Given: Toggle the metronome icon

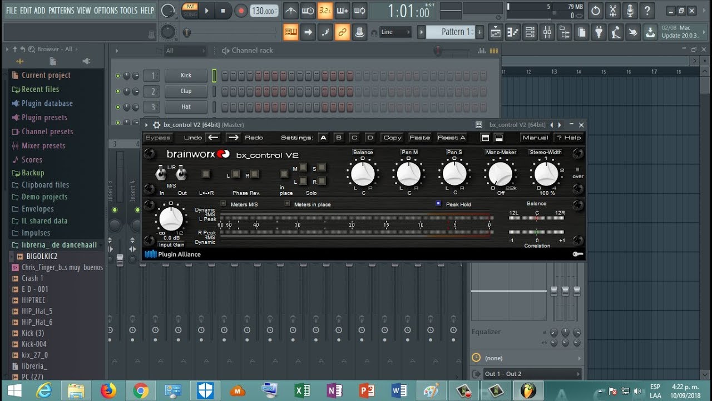Looking at the screenshot, I should click(x=291, y=11).
